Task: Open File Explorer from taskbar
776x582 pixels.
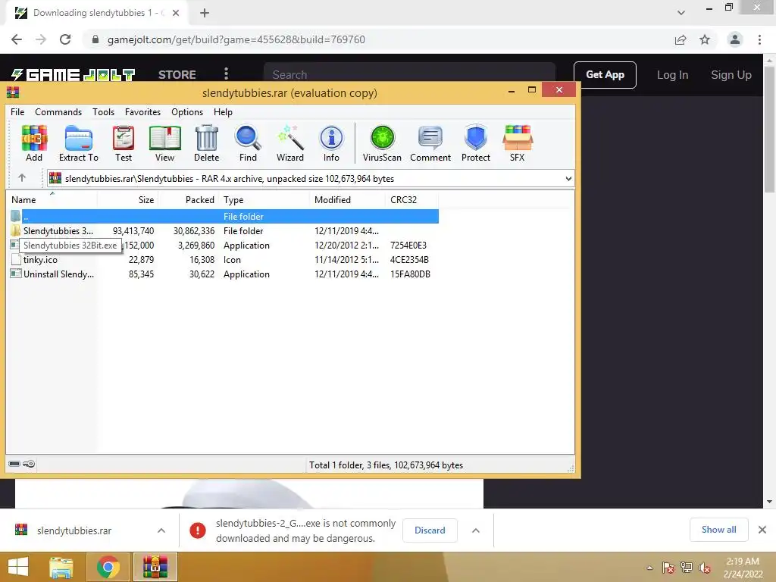Action: [x=61, y=567]
